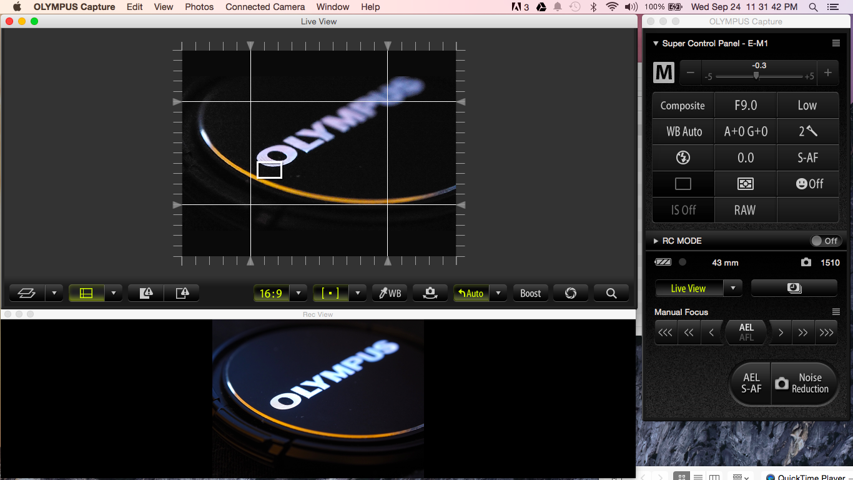Click the single left arrow focus button
The image size is (853, 480).
[711, 333]
